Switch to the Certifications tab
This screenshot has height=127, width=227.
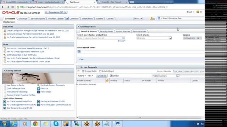(x=87, y=19)
